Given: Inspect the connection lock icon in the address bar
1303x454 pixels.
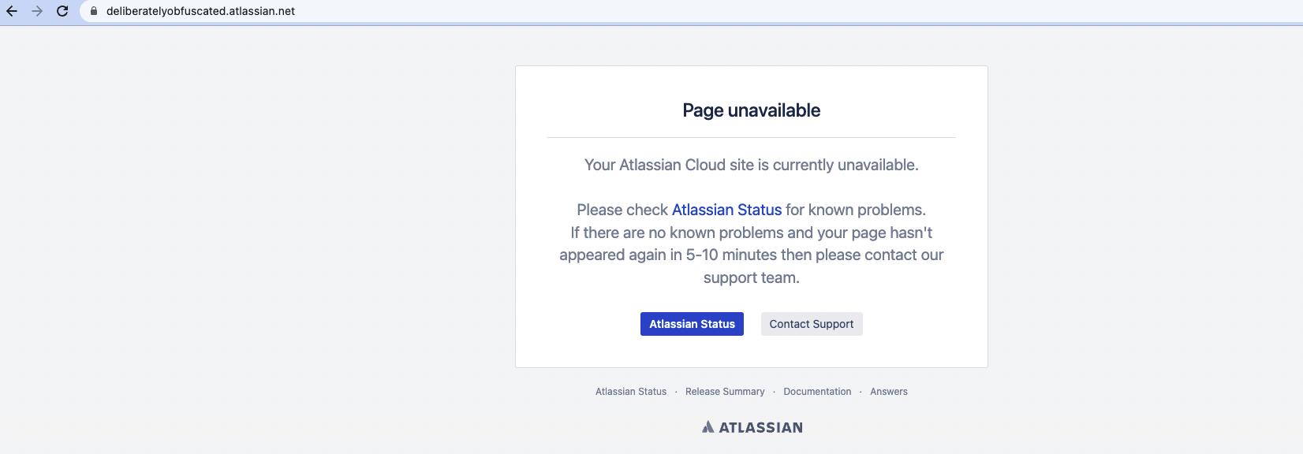Looking at the screenshot, I should (92, 11).
